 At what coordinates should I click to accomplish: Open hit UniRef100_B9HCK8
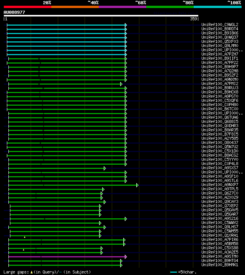[220, 92]
